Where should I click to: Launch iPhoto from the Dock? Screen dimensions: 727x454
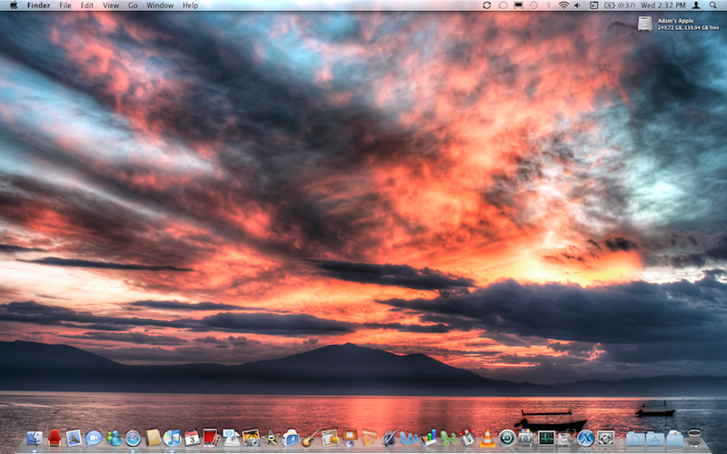click(x=251, y=438)
